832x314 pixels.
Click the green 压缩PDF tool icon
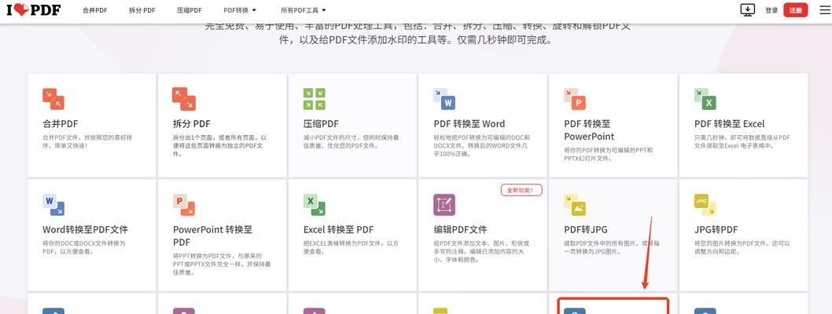click(314, 99)
